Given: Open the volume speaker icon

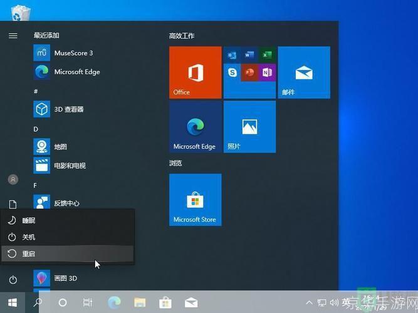Looking at the screenshot, I should tap(334, 302).
